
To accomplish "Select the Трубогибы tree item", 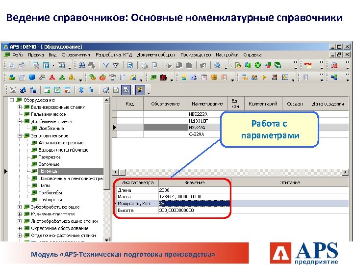I will pyautogui.click(x=50, y=193).
